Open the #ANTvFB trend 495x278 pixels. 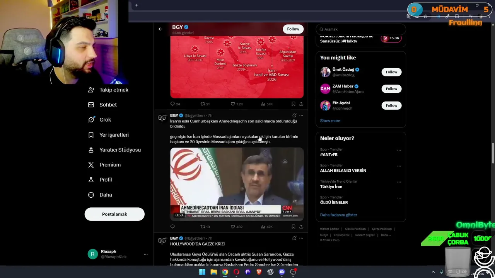point(329,155)
